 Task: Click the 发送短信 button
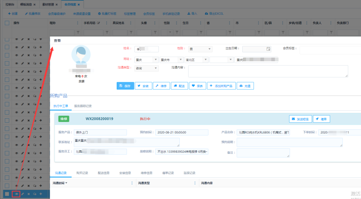point(300,119)
